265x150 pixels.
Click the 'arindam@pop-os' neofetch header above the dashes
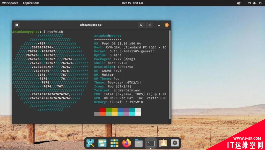tap(108, 36)
